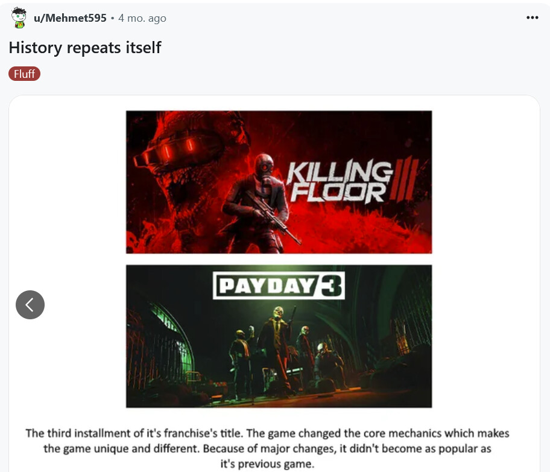
Task: Click the Killing Floor logo text
Action: pos(340,182)
